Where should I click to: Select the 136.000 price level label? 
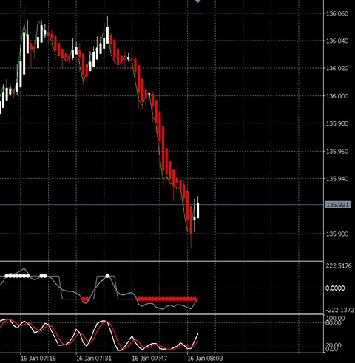pyautogui.click(x=337, y=96)
